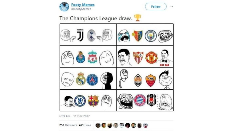Follow the Footy Memes account

click(156, 7)
